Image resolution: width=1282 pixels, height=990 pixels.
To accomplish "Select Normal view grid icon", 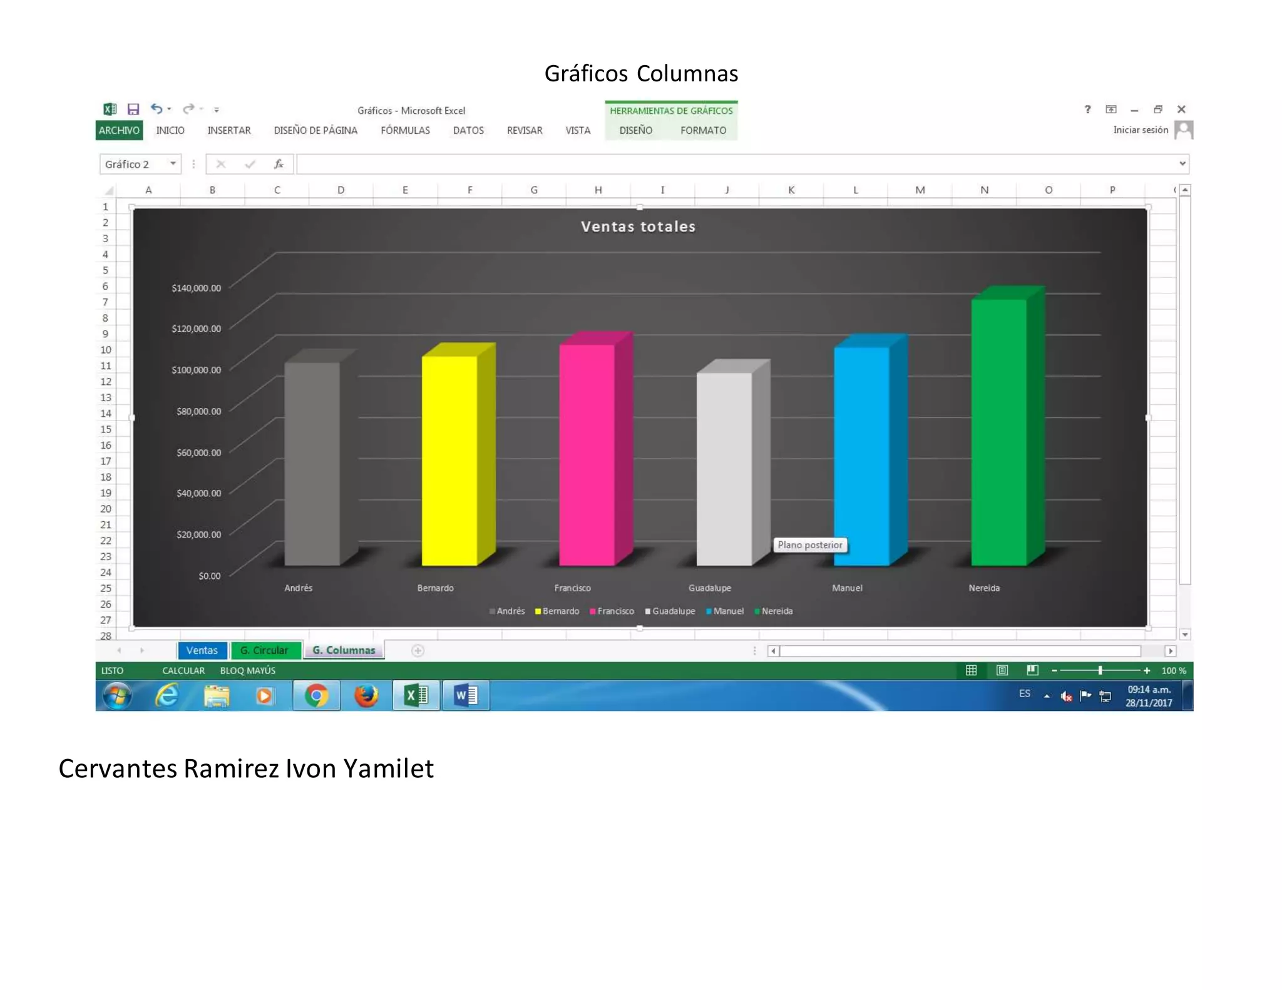I will coord(971,670).
